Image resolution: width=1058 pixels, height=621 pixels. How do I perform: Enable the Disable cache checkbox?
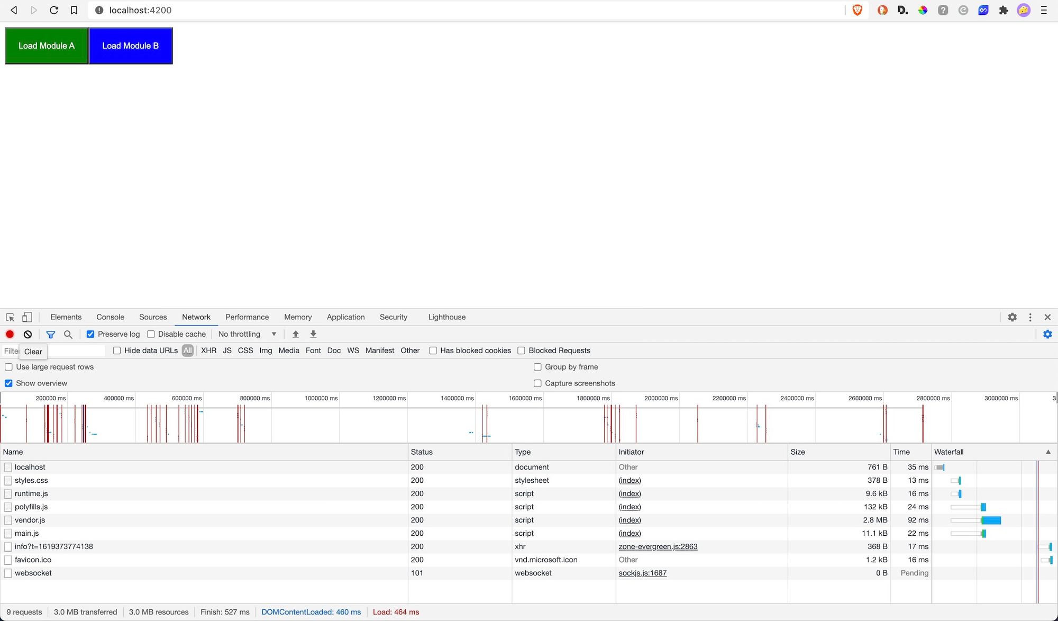click(x=151, y=334)
